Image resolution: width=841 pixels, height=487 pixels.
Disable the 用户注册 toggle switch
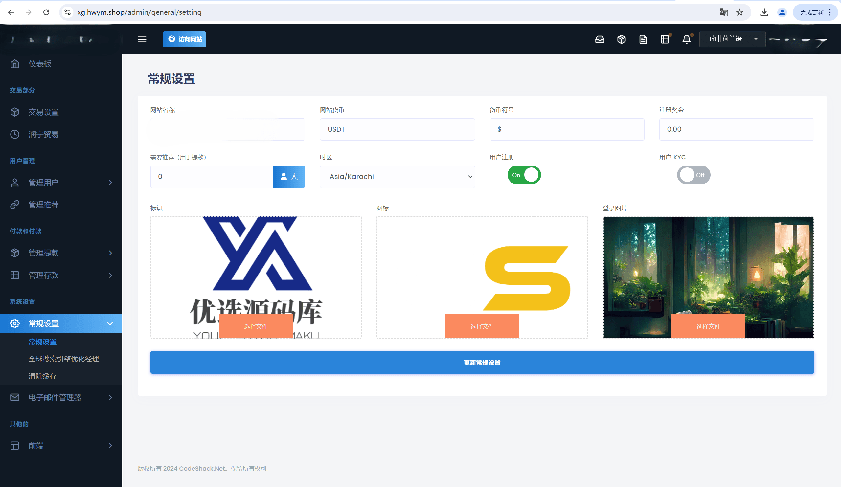pos(524,175)
